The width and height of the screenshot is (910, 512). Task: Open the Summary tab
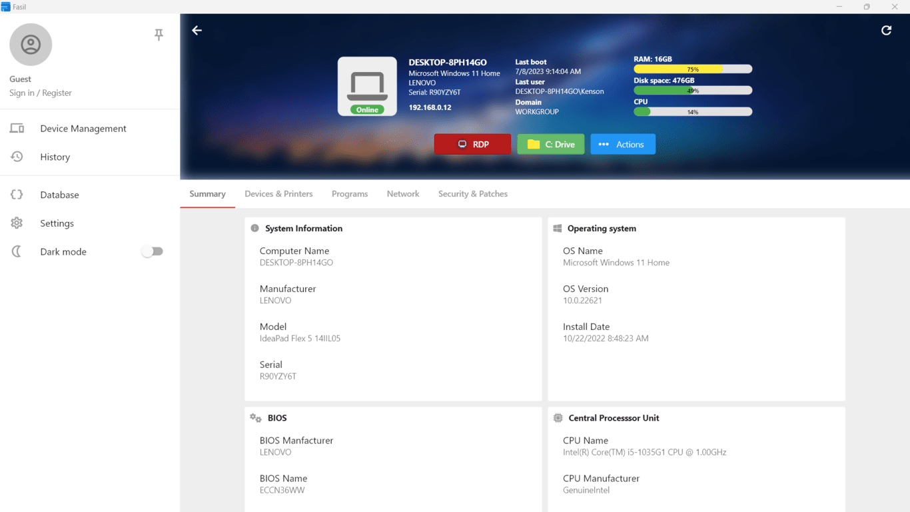click(x=207, y=194)
